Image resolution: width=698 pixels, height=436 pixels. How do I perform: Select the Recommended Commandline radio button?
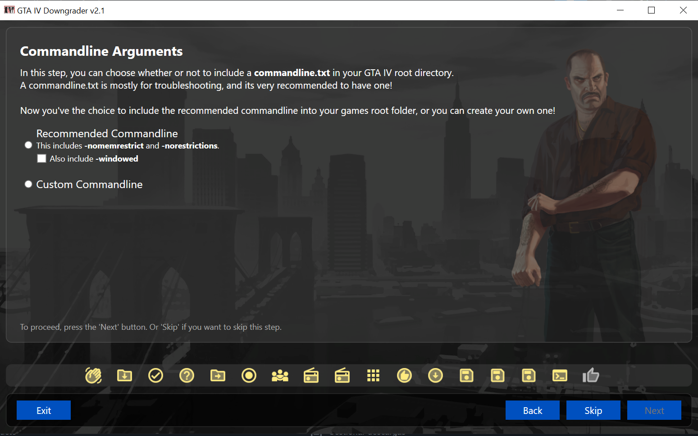pyautogui.click(x=28, y=145)
